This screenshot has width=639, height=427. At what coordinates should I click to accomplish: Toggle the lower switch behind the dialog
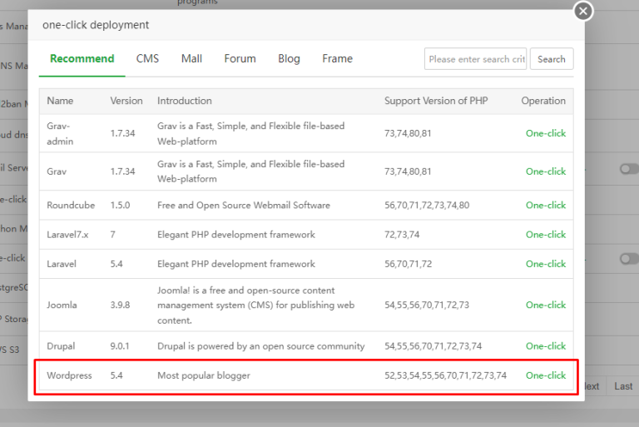click(629, 259)
